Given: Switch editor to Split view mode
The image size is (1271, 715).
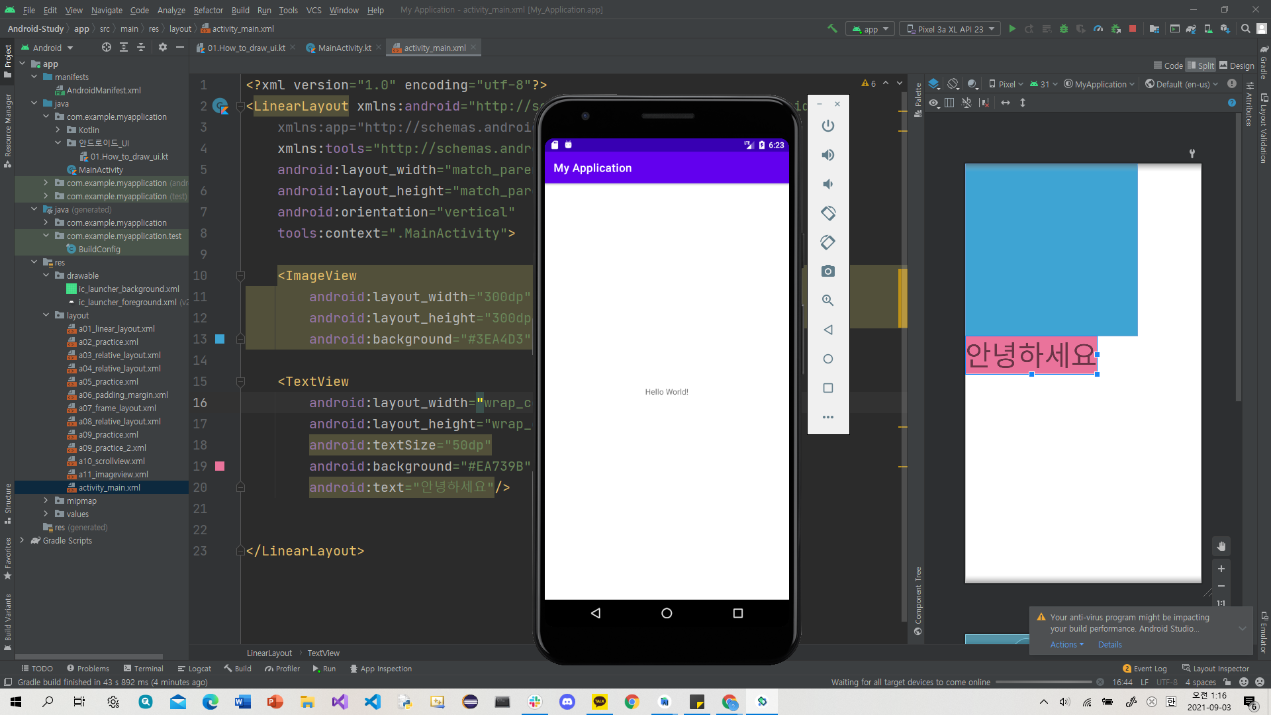Looking at the screenshot, I should [1200, 66].
